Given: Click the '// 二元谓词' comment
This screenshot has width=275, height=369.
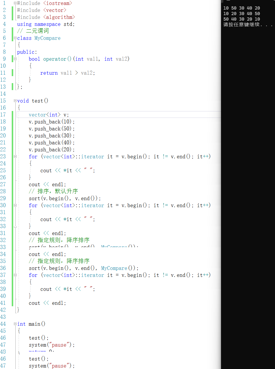Looking at the screenshot, I should pyautogui.click(x=33, y=31).
